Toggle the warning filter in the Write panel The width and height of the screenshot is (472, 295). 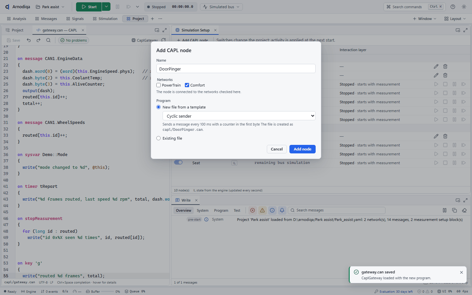point(262,210)
